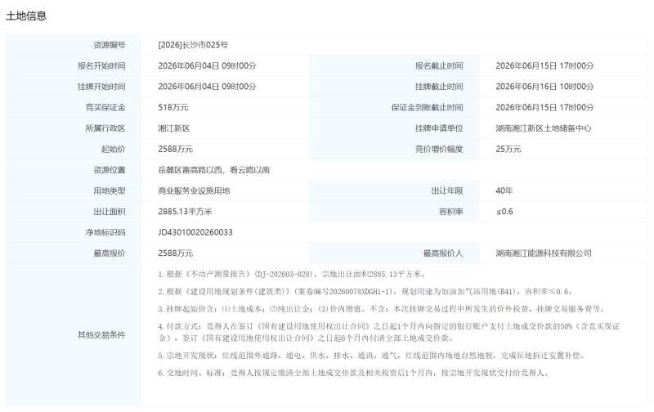Click the 最高报价人 label
The width and height of the screenshot is (654, 412).
[443, 253]
